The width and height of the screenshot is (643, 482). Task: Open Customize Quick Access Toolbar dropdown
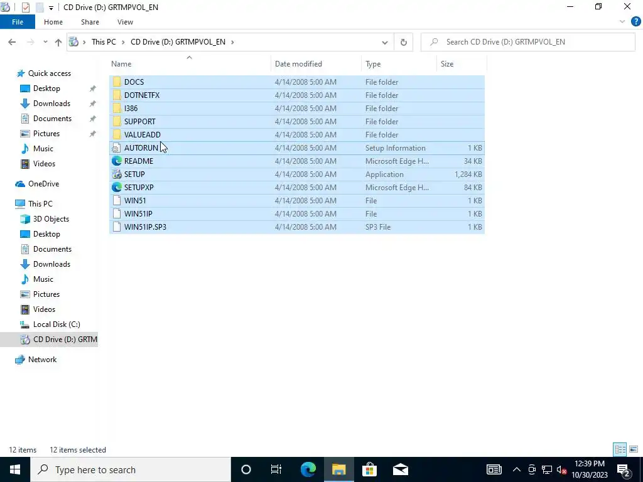(51, 8)
